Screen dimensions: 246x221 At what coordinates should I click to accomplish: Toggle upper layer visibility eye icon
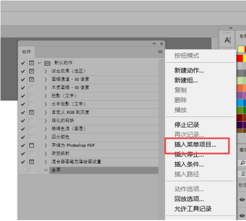tap(242, 199)
